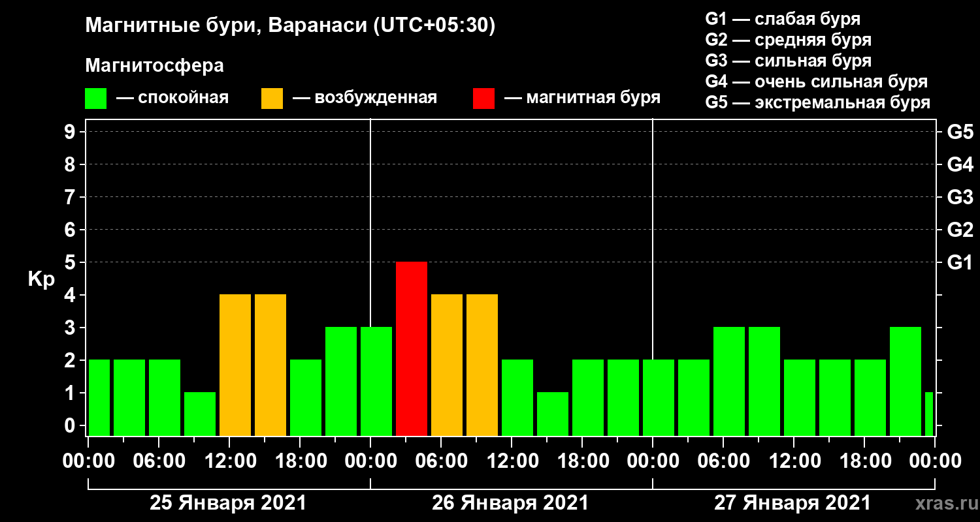Select orange bar above 06:00 on 26 January
980x522 pixels.
click(447, 365)
